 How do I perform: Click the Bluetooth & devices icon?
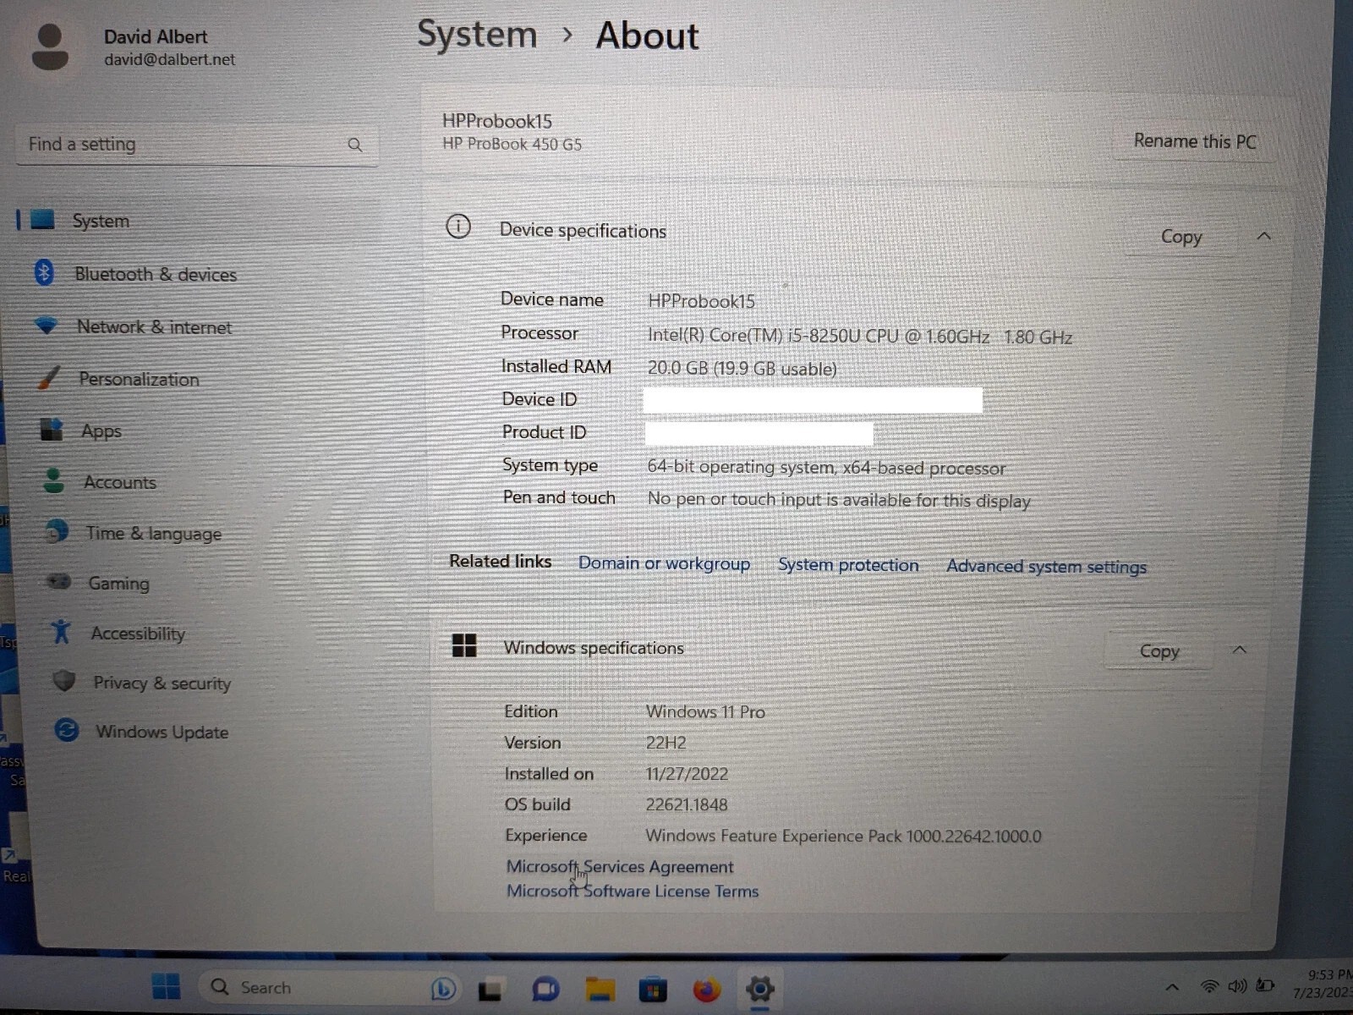44,272
